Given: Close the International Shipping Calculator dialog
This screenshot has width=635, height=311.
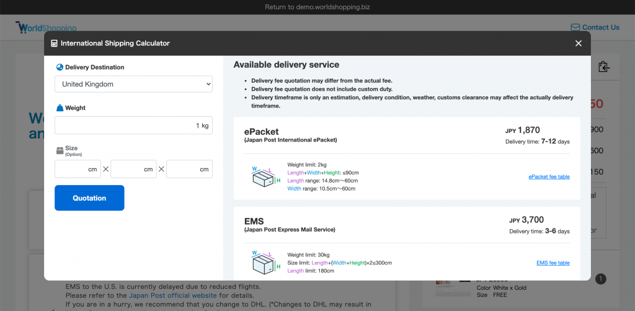Looking at the screenshot, I should click(x=579, y=43).
